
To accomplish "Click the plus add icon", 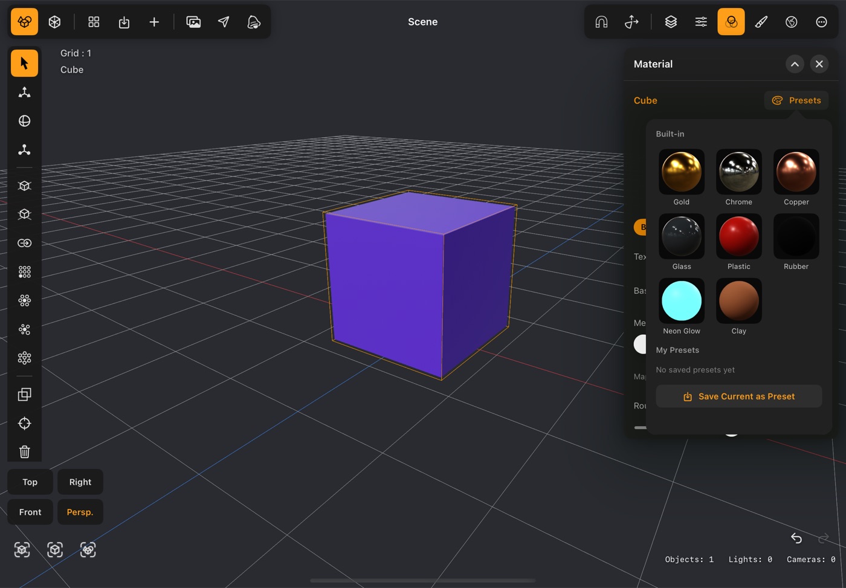I will [154, 22].
